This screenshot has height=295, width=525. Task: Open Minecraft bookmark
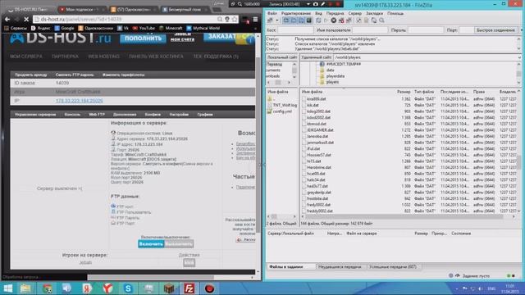click(171, 28)
